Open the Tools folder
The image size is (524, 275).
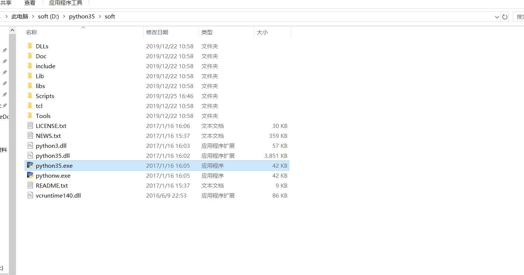click(x=43, y=115)
